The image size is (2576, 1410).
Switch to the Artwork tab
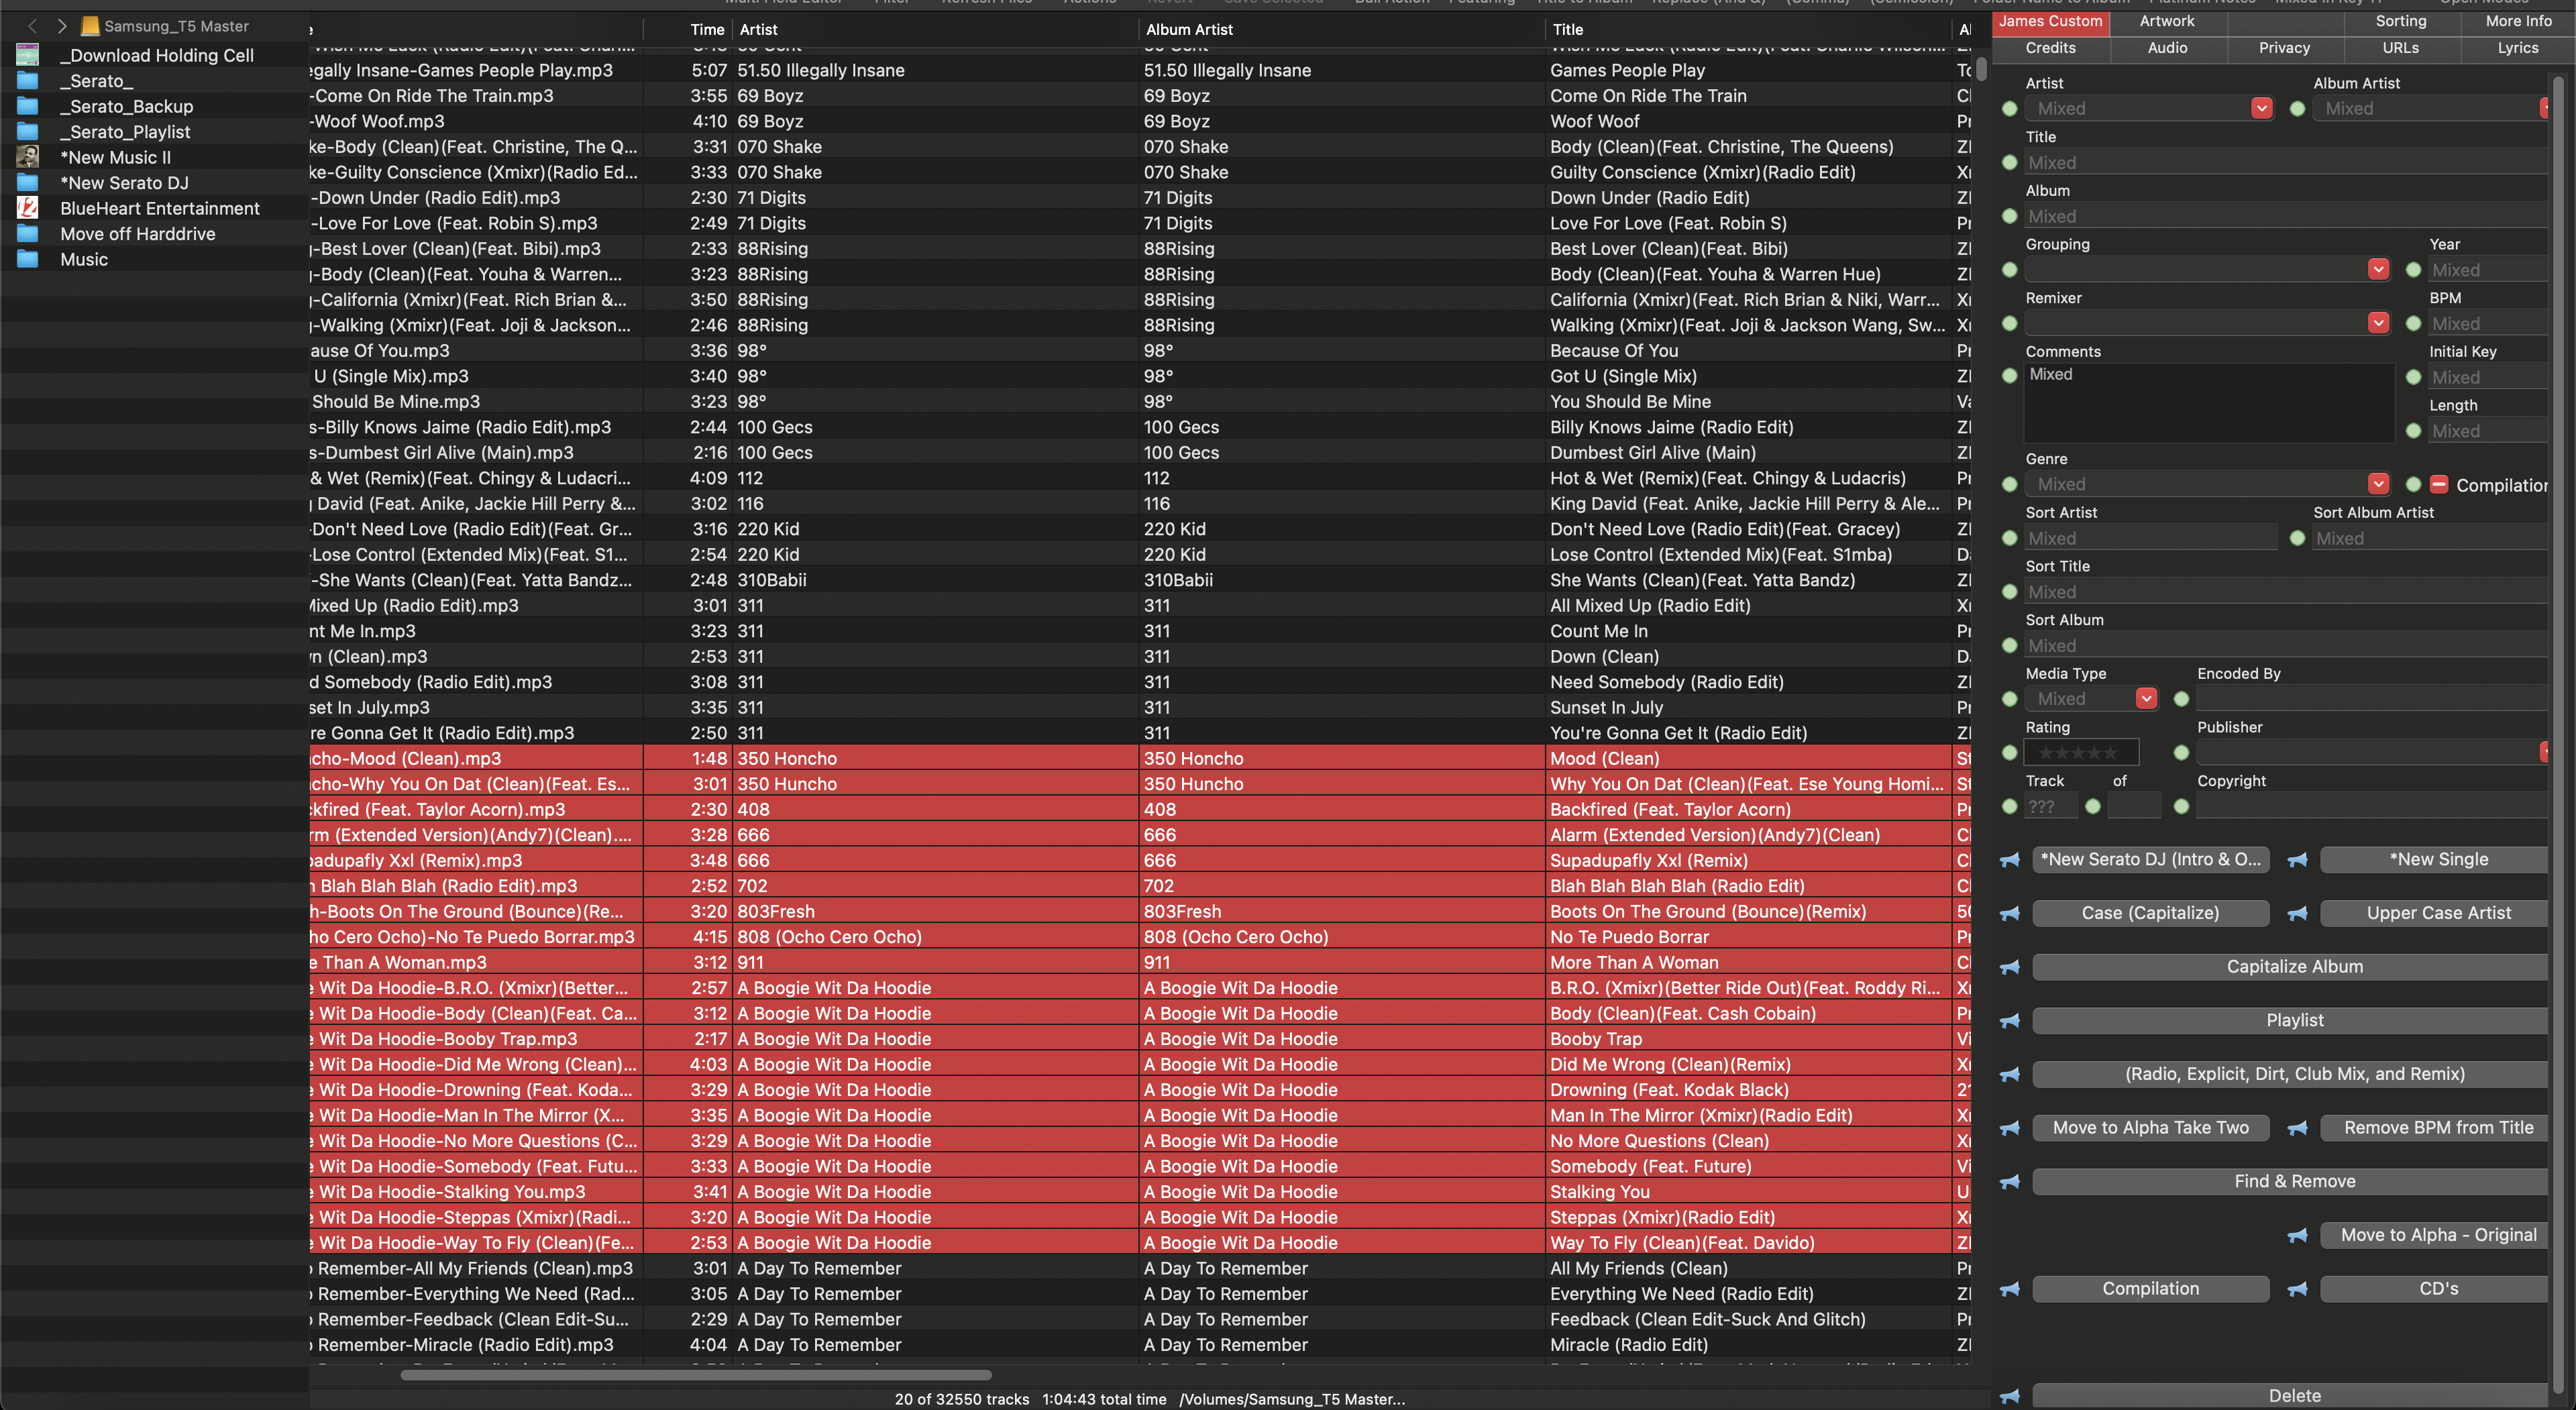[x=2166, y=21]
